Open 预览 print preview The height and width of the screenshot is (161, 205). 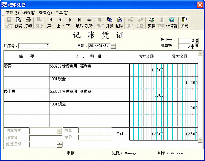[18, 23]
